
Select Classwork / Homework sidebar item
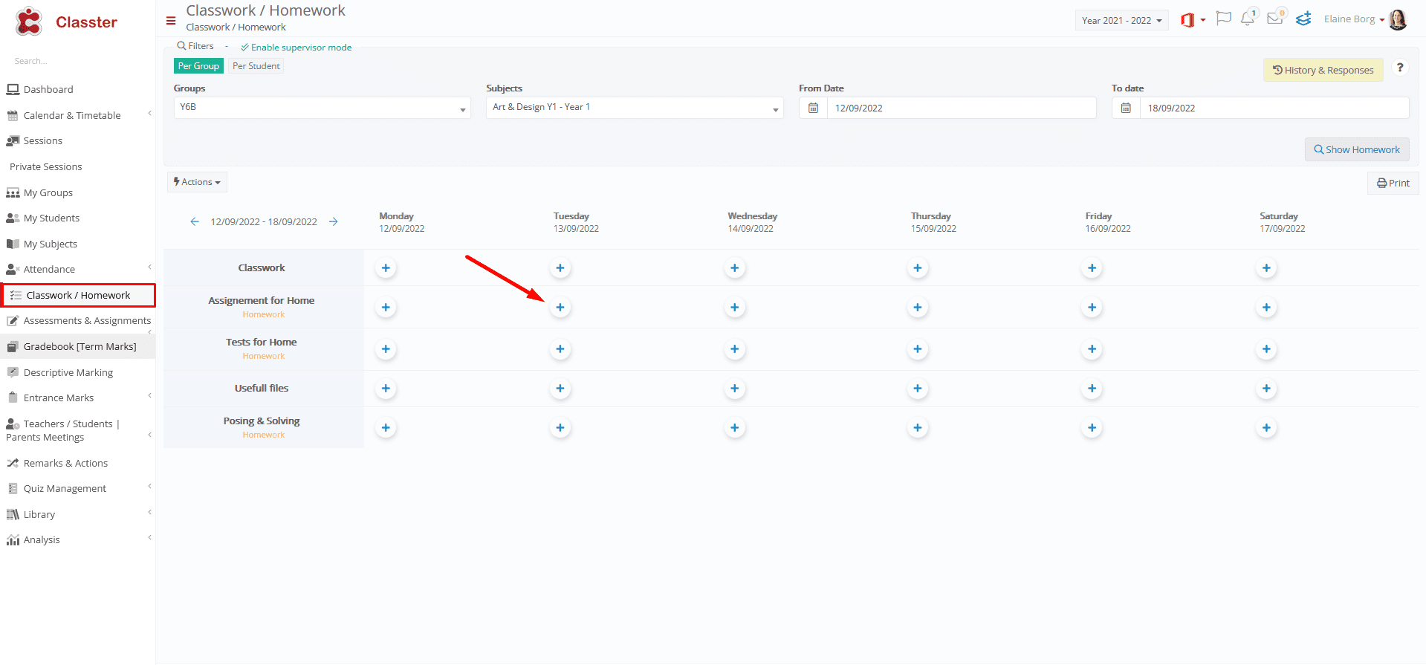[x=78, y=295]
